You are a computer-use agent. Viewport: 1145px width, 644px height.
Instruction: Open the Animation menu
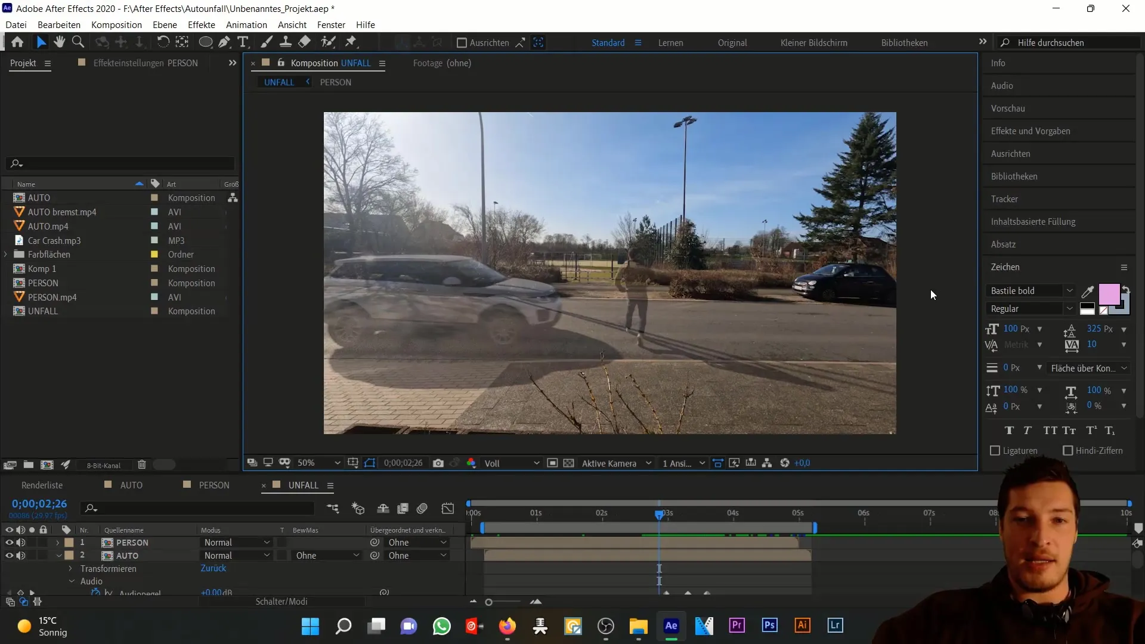click(246, 24)
